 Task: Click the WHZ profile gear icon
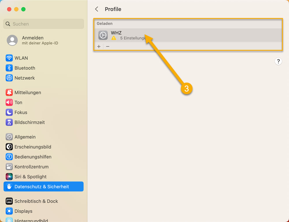pos(103,35)
